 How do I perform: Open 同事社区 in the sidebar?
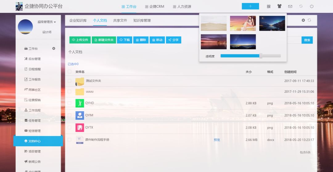32,90
